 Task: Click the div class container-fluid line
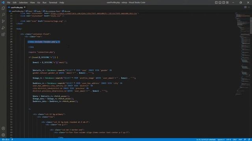(x=35, y=34)
